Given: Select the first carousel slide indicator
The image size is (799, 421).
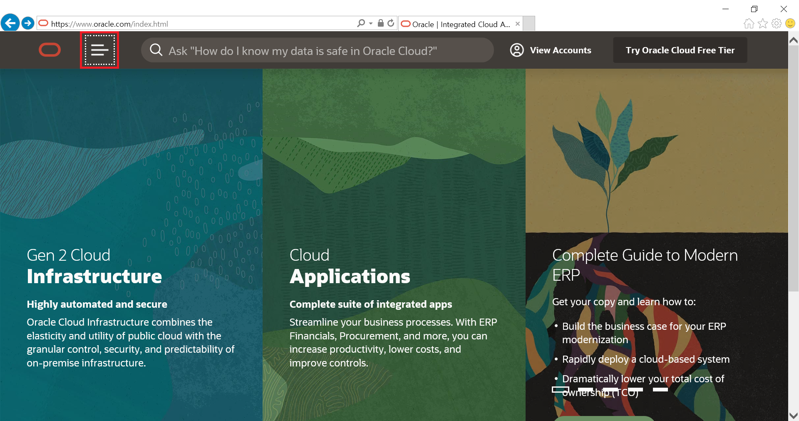Looking at the screenshot, I should [x=561, y=389].
